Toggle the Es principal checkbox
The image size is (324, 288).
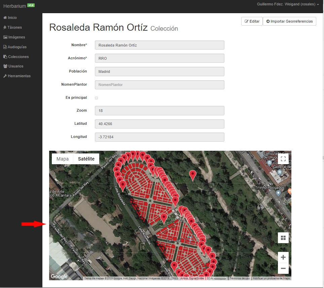pos(97,98)
